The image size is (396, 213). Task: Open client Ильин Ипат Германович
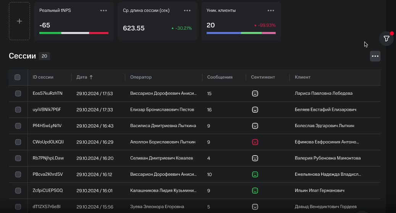click(320, 190)
